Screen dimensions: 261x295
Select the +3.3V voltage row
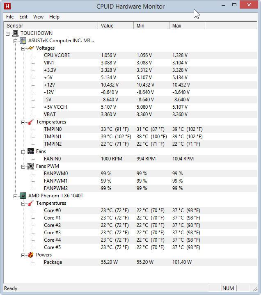click(x=150, y=70)
